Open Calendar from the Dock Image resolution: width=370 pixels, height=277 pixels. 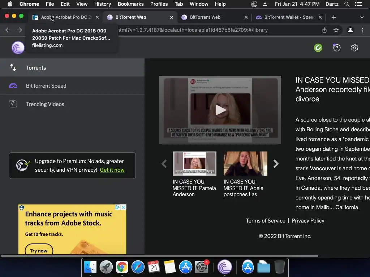[x=154, y=267]
